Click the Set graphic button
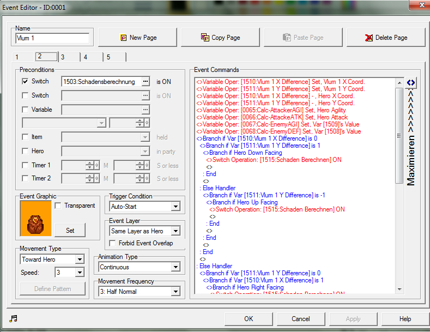Image resolution: width=430 pixels, height=332 pixels. coord(70,231)
